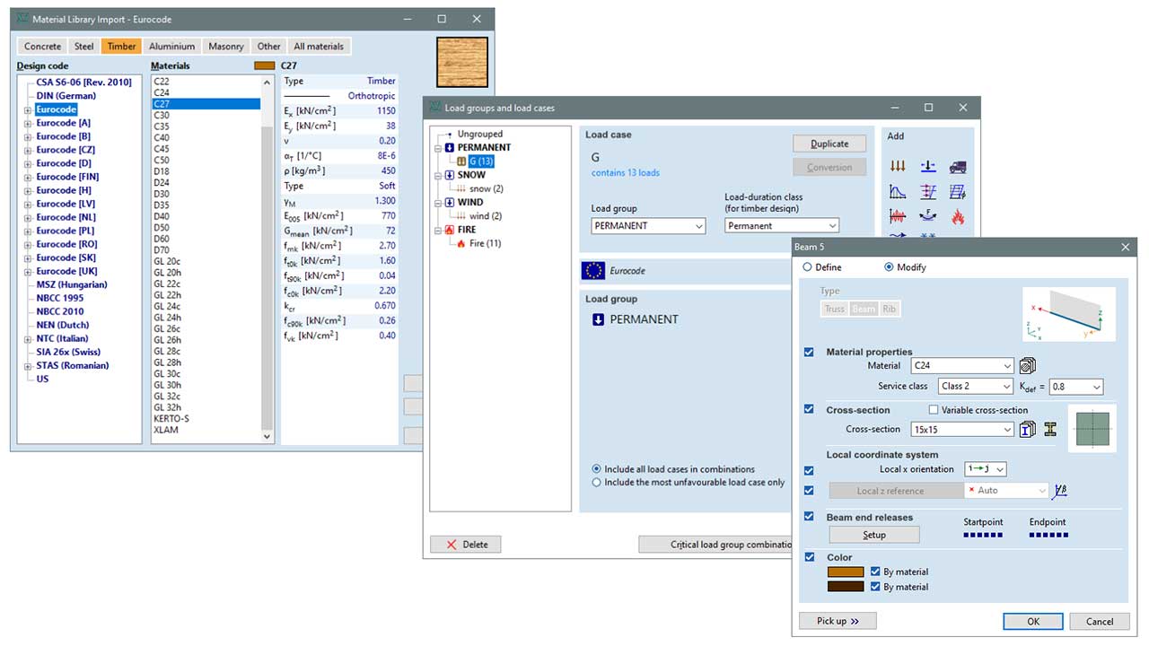Click the light brown beam color swatch
The height and width of the screenshot is (646, 1149).
tap(845, 572)
